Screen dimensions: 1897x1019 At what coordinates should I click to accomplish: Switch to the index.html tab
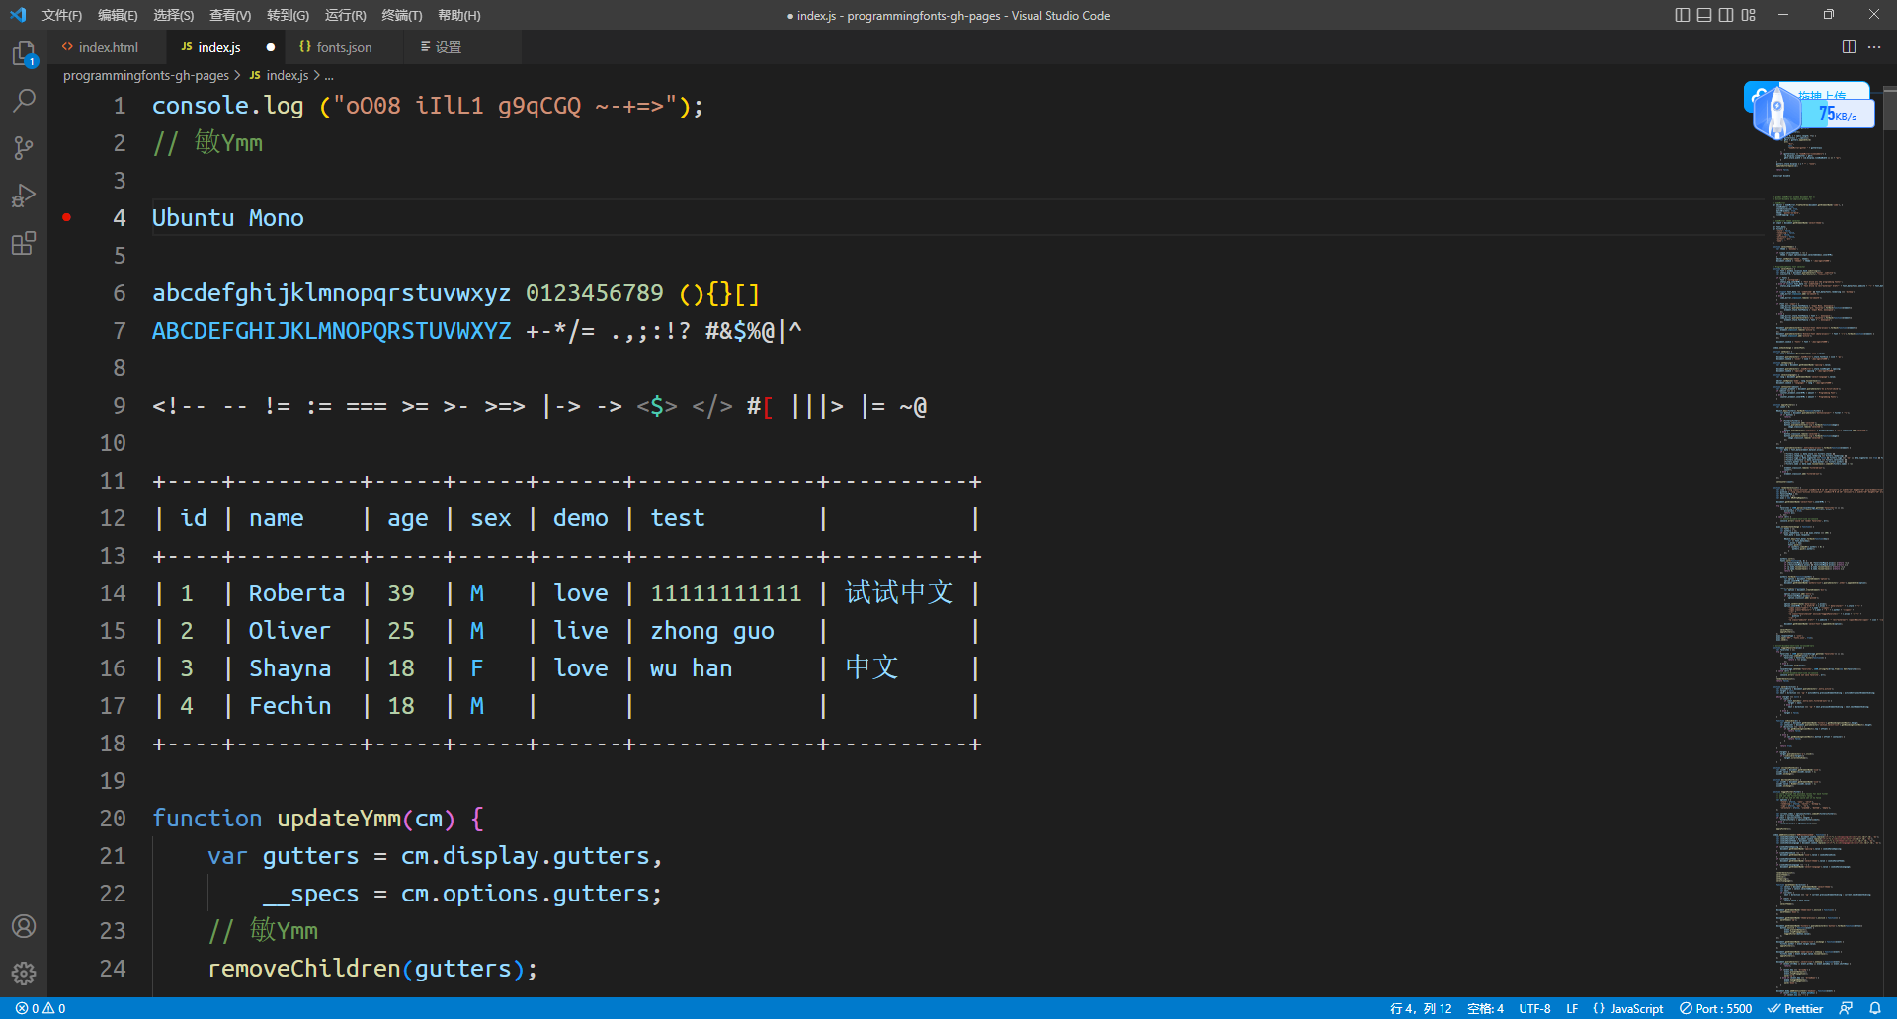pos(108,47)
